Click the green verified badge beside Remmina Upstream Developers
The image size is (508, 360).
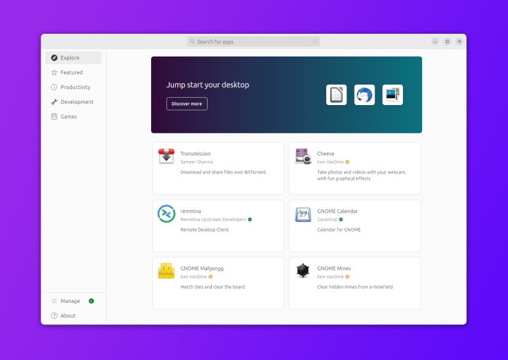(x=250, y=219)
